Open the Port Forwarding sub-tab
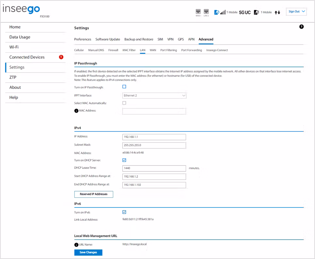Viewport: 315px width, 259px height. tap(192, 50)
